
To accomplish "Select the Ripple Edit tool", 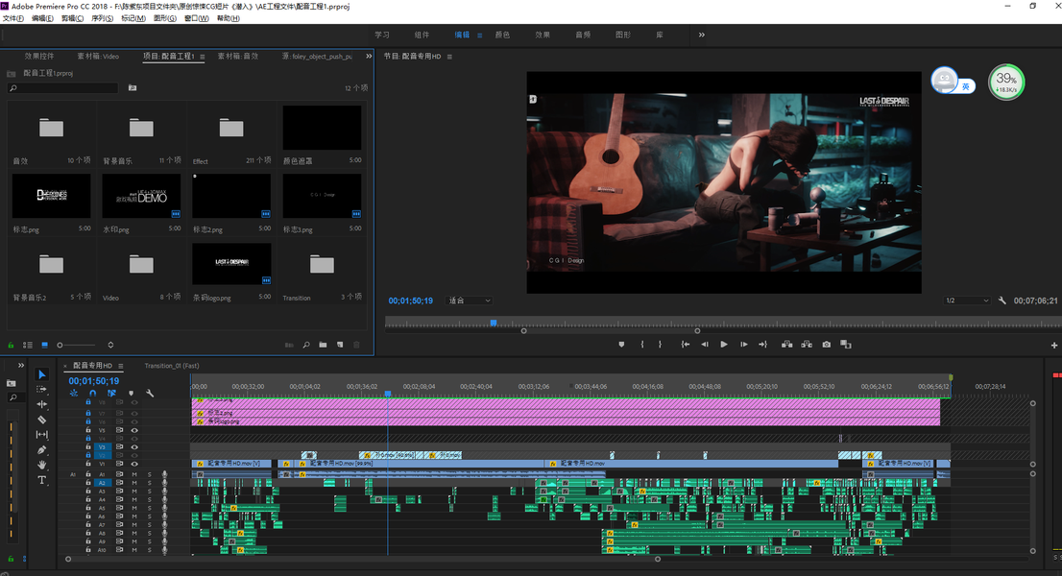I will tap(42, 404).
